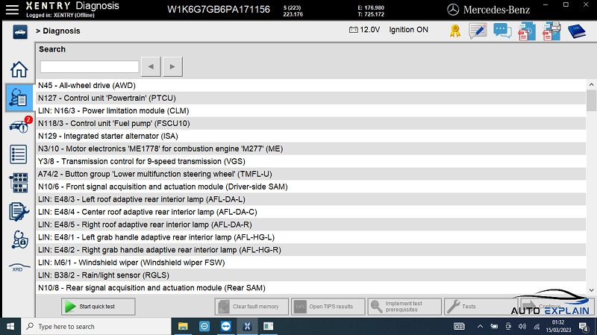This screenshot has width=597, height=335.
Task: Click the Search input field
Action: tap(89, 67)
